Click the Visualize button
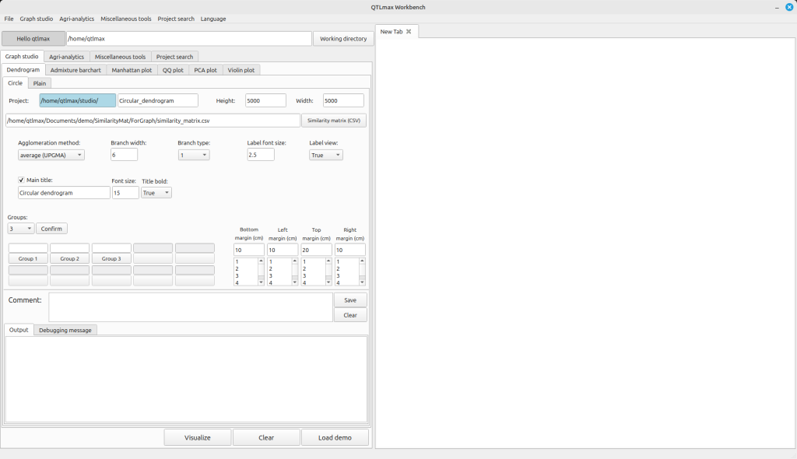Screen dimensions: 797x459 (198, 437)
